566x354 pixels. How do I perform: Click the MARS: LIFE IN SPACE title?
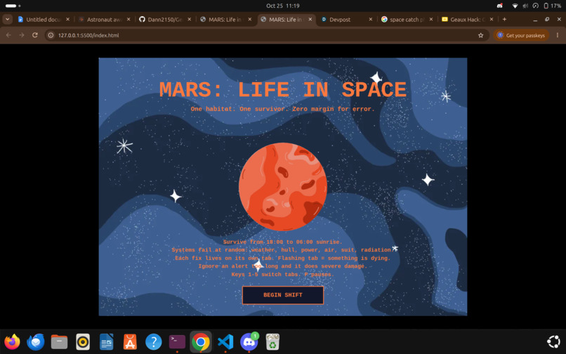282,90
